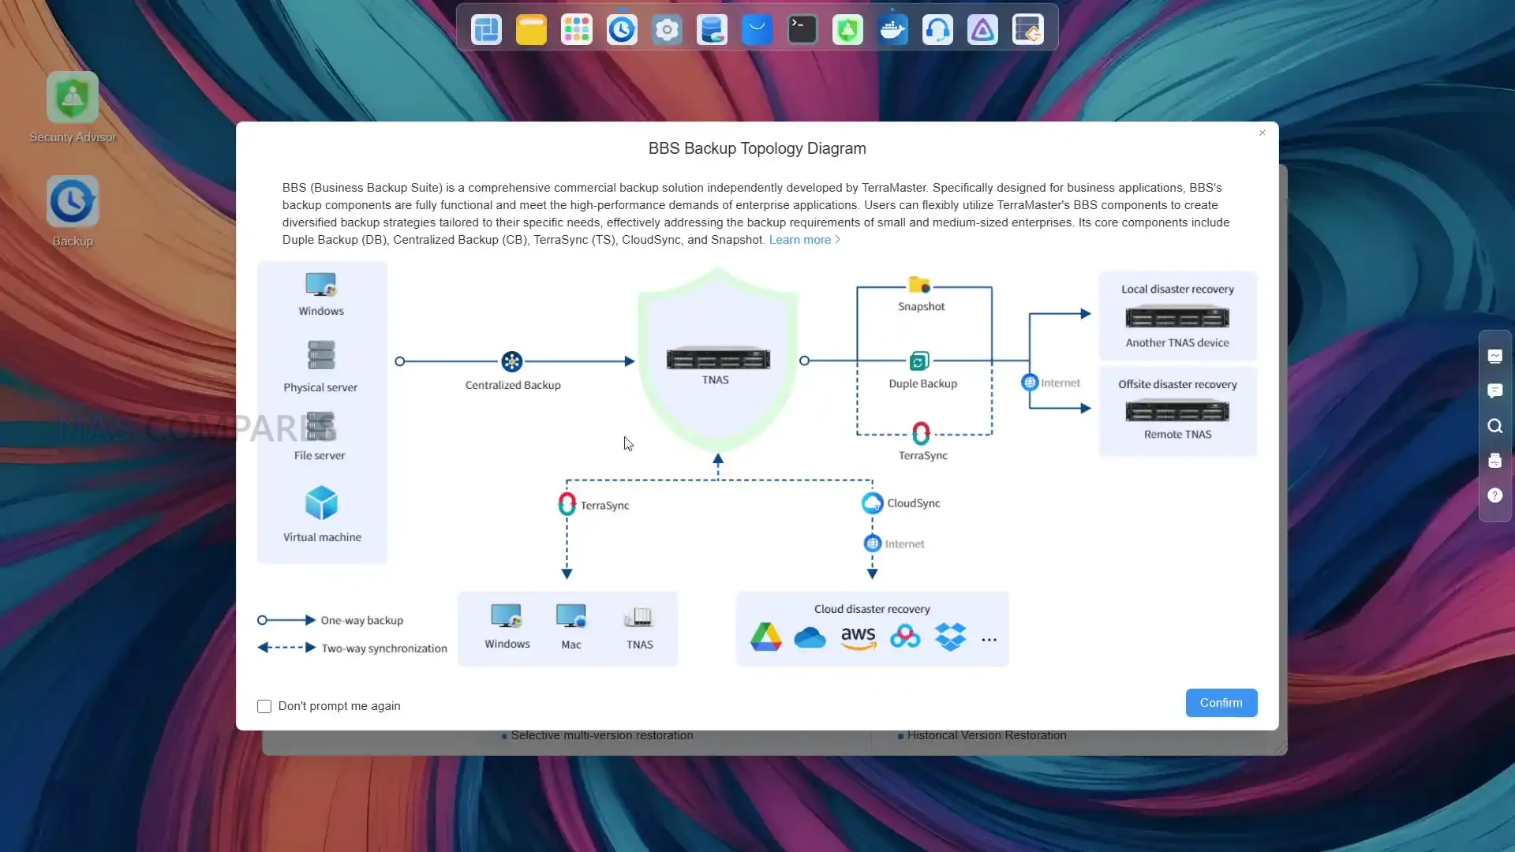This screenshot has width=1515, height=852.
Task: Open the help question mark sidebar icon
Action: [1494, 495]
